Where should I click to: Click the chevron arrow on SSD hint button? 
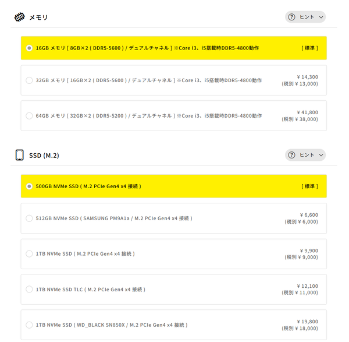(320, 155)
